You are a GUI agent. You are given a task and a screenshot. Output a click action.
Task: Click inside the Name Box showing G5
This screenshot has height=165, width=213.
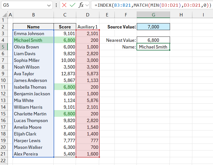click(x=22, y=5)
